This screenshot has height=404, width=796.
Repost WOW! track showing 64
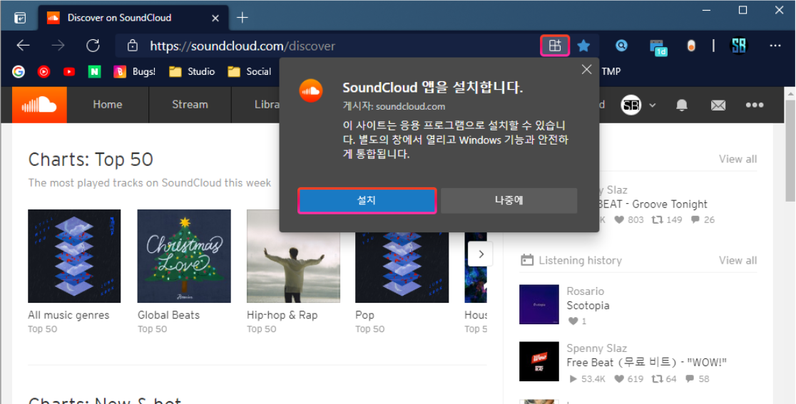click(x=665, y=378)
